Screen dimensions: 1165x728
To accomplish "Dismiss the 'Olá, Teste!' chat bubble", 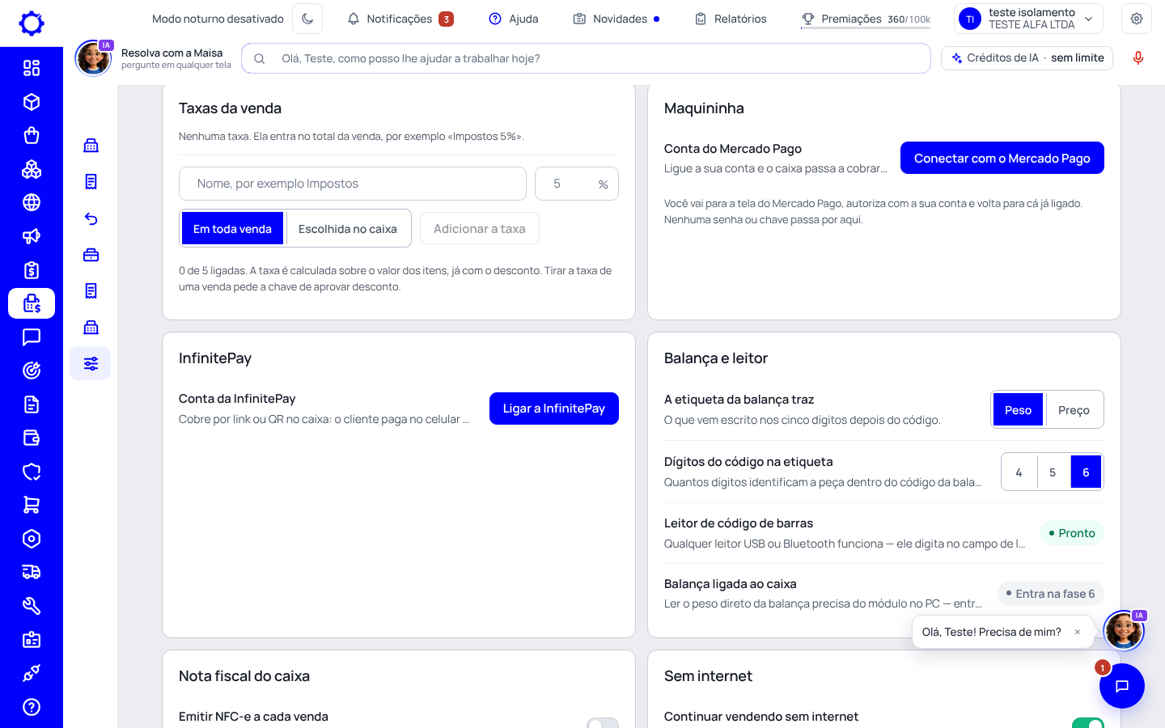I will 1078,632.
